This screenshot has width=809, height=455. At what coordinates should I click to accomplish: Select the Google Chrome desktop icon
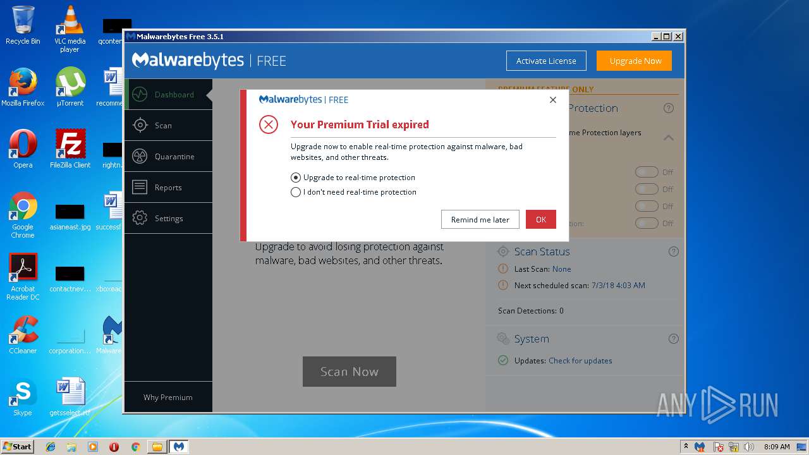point(23,215)
